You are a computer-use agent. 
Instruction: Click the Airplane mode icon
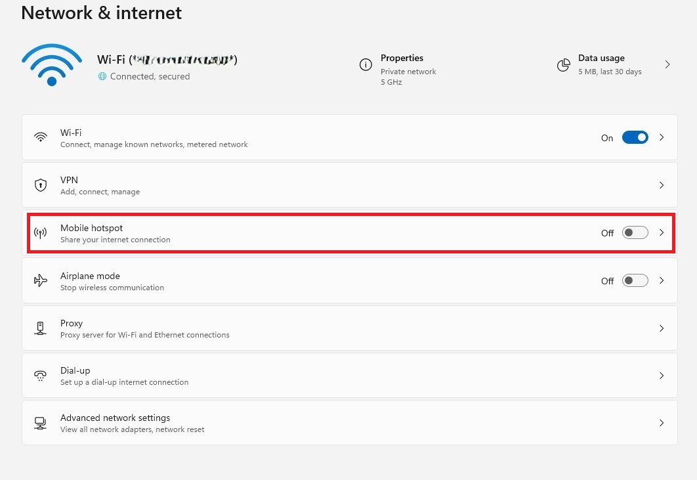[41, 280]
